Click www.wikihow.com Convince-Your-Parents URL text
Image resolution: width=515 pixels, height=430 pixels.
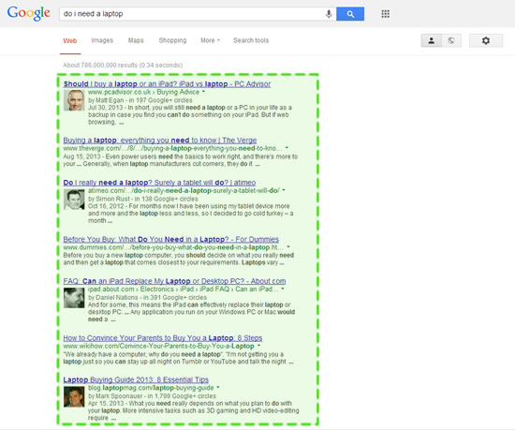point(158,347)
